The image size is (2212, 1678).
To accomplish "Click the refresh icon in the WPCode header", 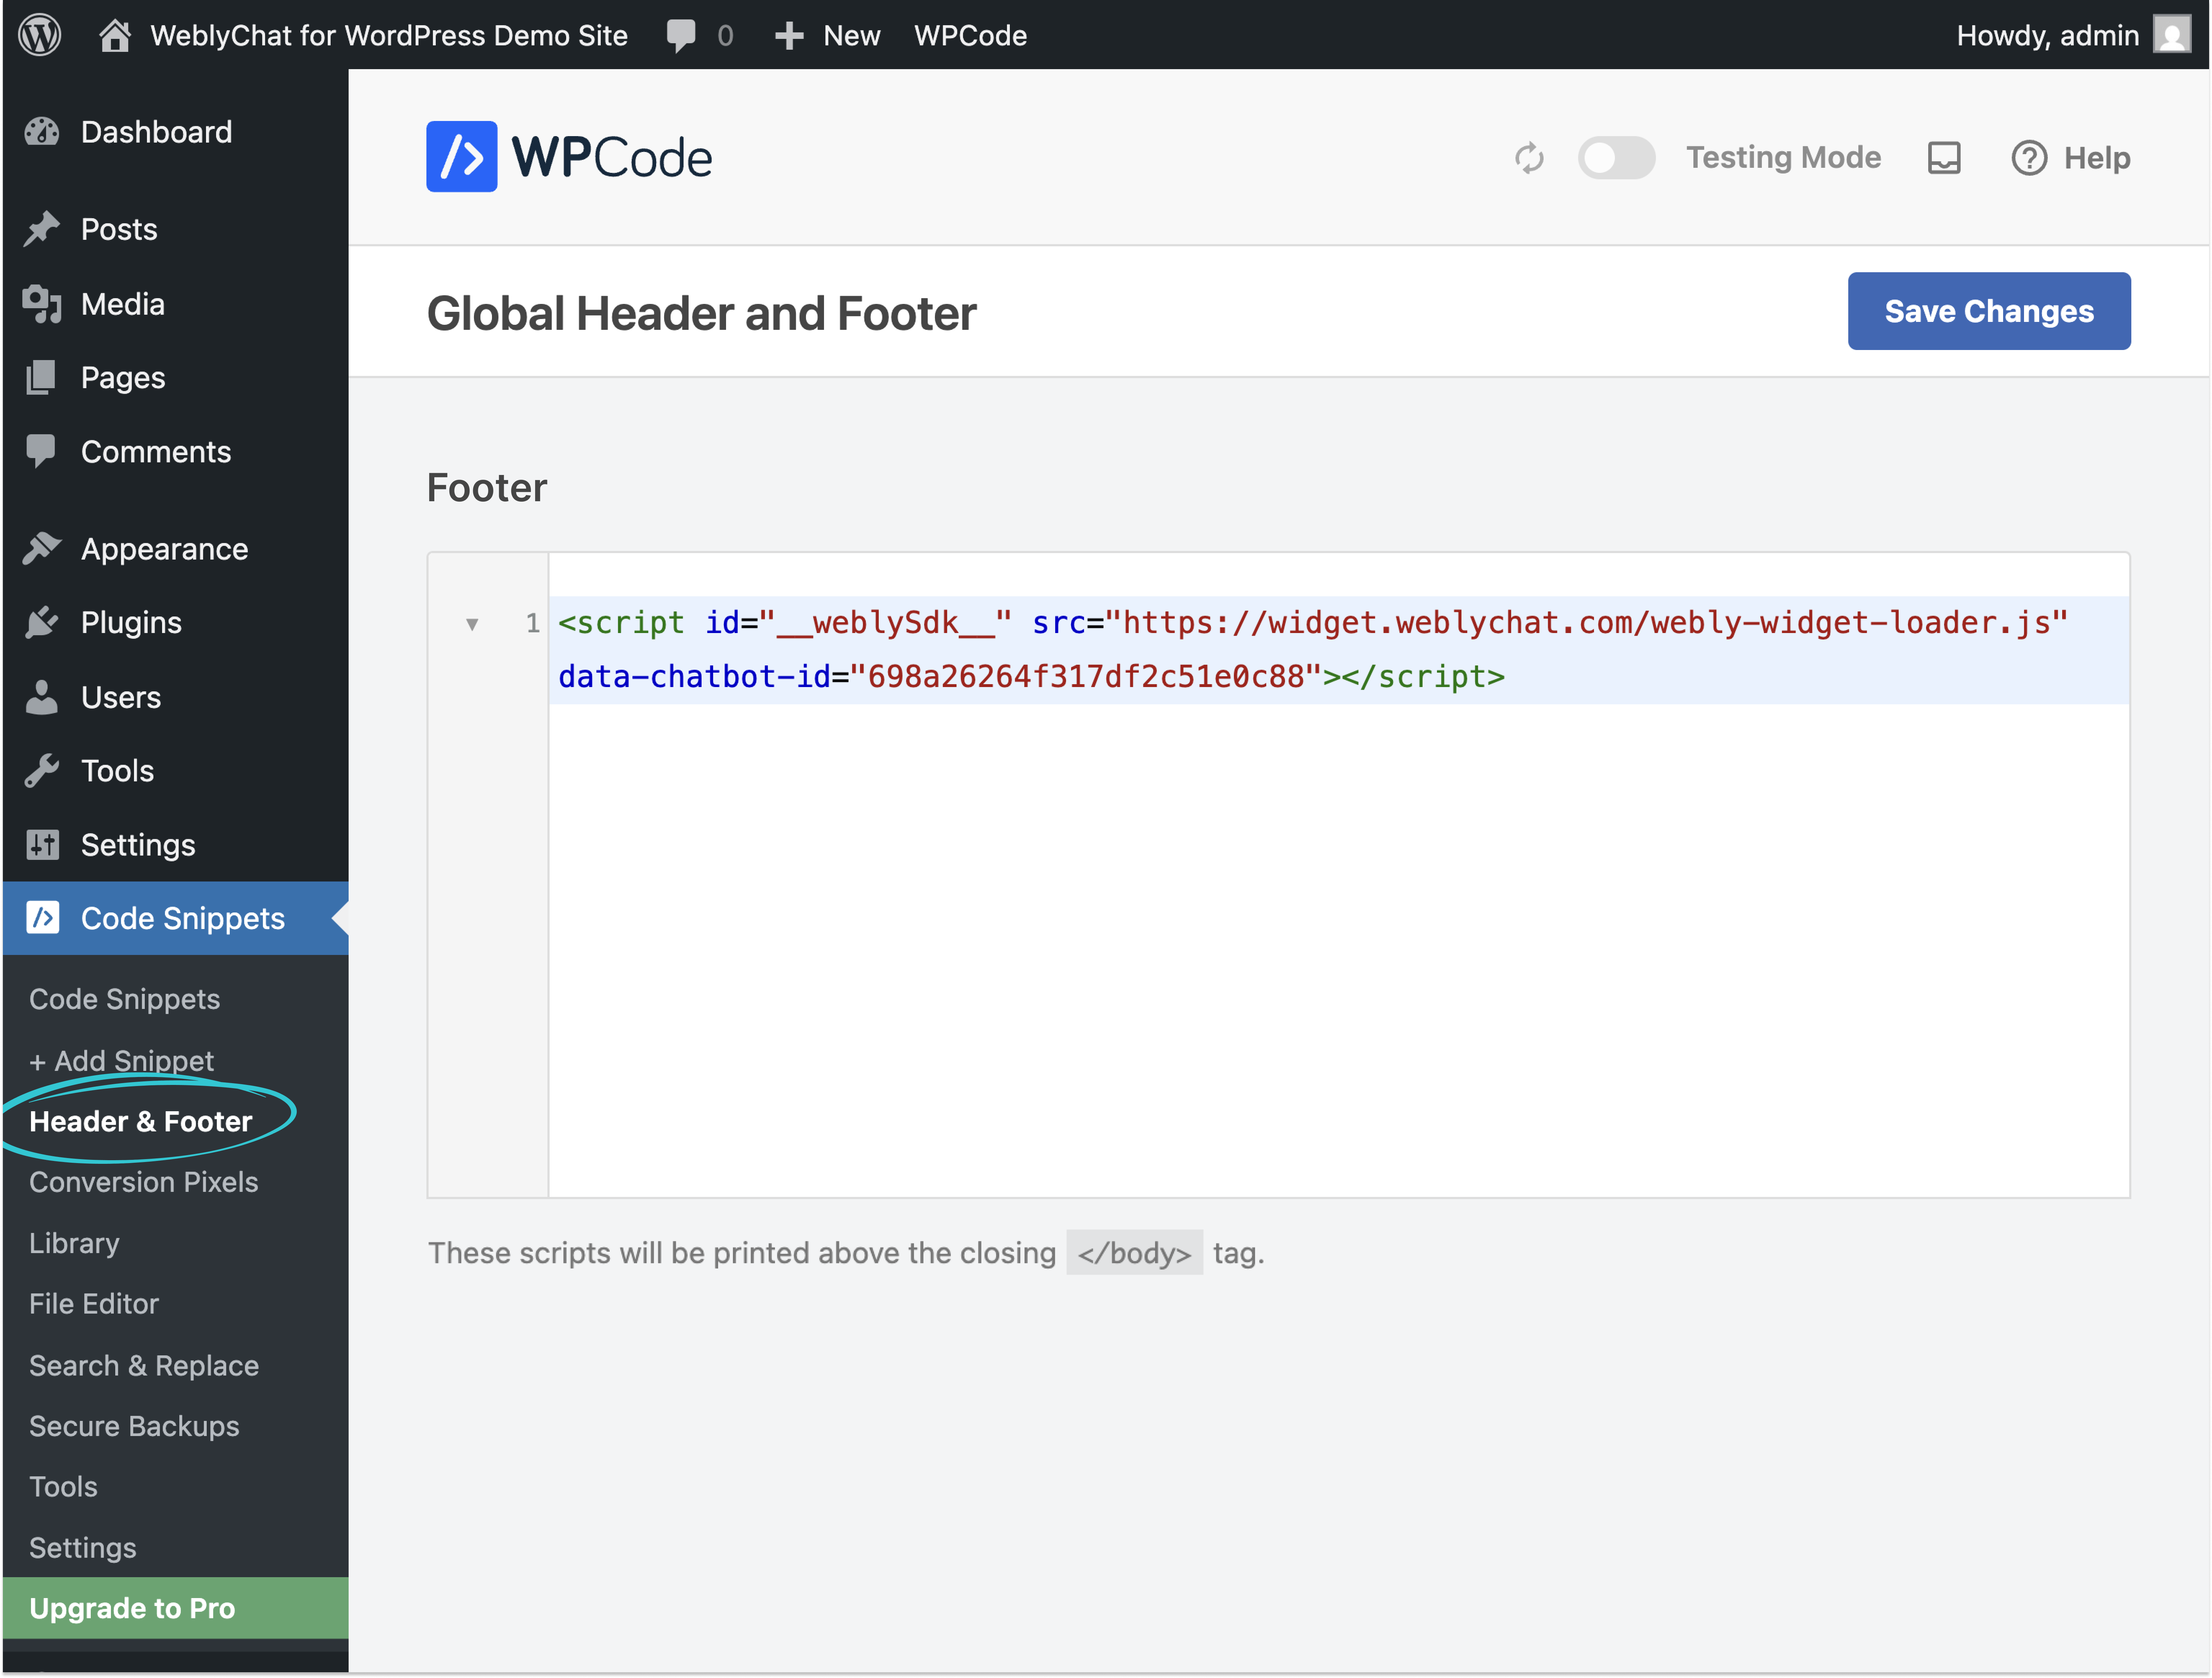I will [1529, 157].
